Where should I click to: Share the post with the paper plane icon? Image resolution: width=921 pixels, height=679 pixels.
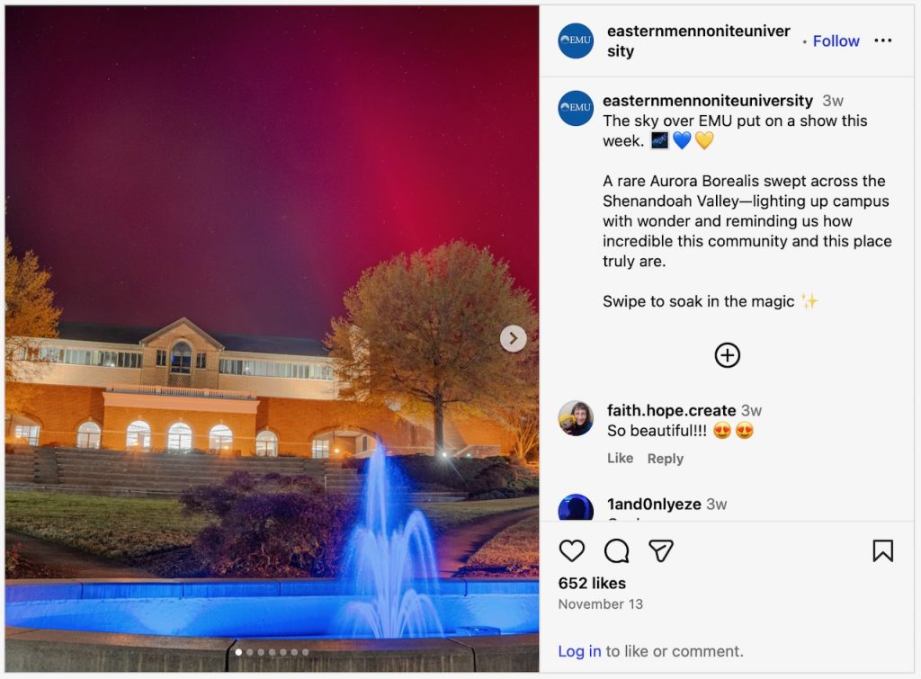[660, 551]
